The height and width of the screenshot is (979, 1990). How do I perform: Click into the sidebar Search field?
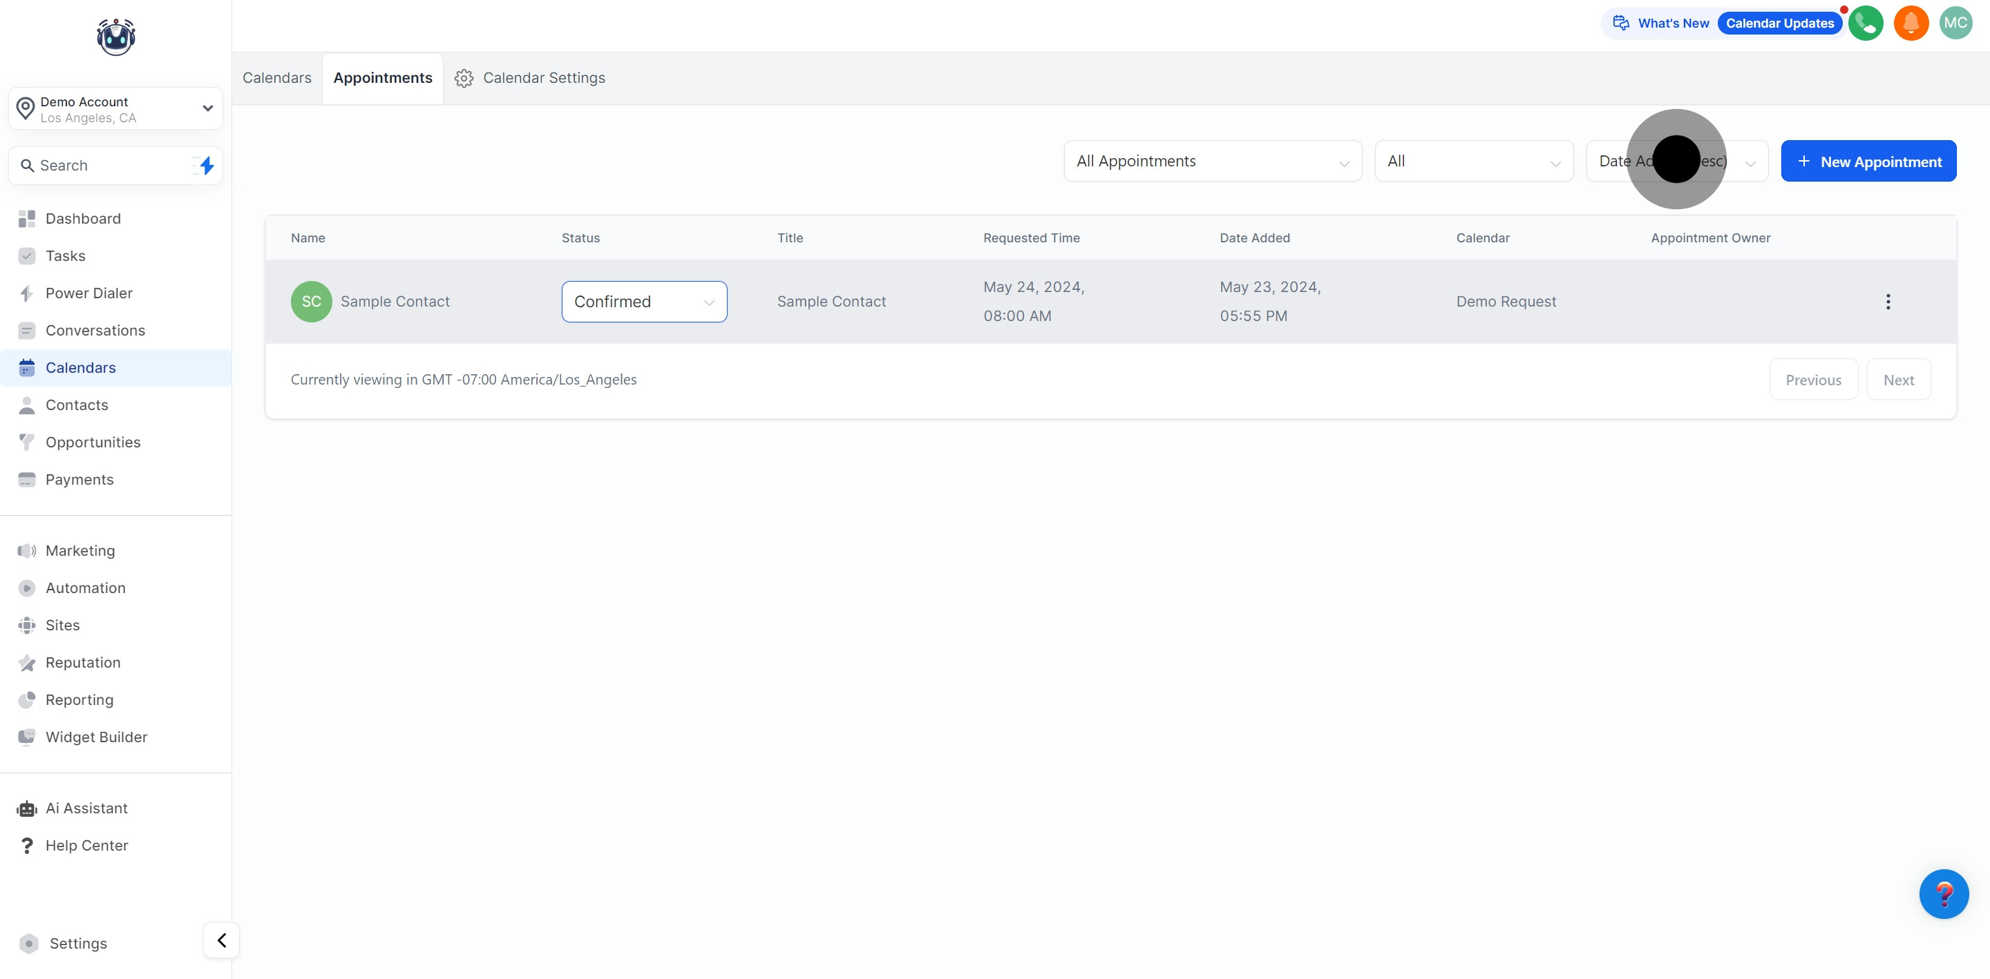click(108, 165)
